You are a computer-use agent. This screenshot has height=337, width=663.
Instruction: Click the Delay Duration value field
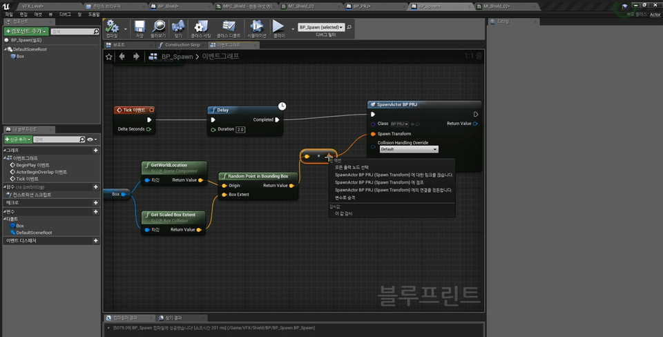[x=240, y=129]
